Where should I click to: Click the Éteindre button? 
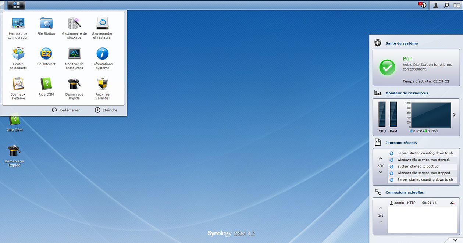click(106, 110)
